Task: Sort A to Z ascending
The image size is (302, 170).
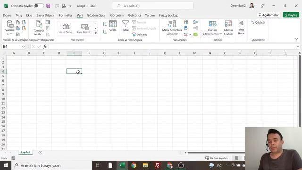Action: coord(105,24)
